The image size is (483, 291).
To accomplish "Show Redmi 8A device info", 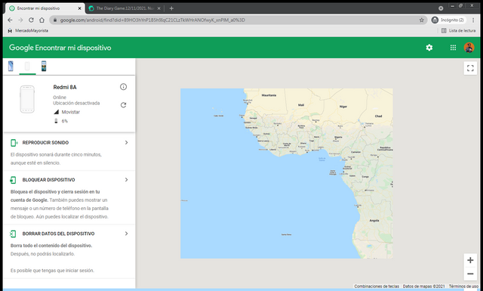I will tap(123, 87).
